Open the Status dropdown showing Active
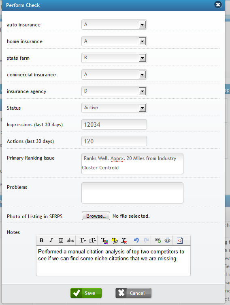 (x=114, y=108)
